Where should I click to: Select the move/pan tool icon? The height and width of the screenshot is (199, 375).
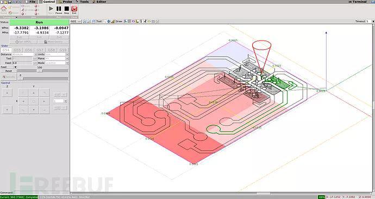[x=109, y=21]
